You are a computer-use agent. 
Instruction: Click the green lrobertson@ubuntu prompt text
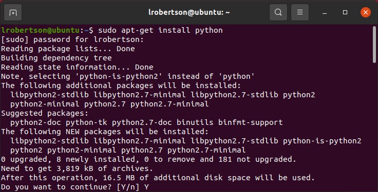point(40,30)
